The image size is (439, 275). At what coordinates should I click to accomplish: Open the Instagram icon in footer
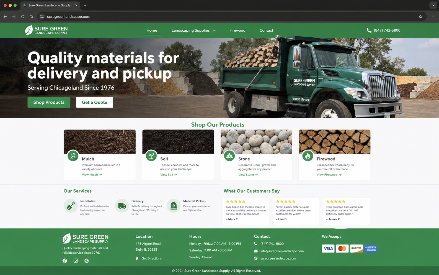[76, 261]
